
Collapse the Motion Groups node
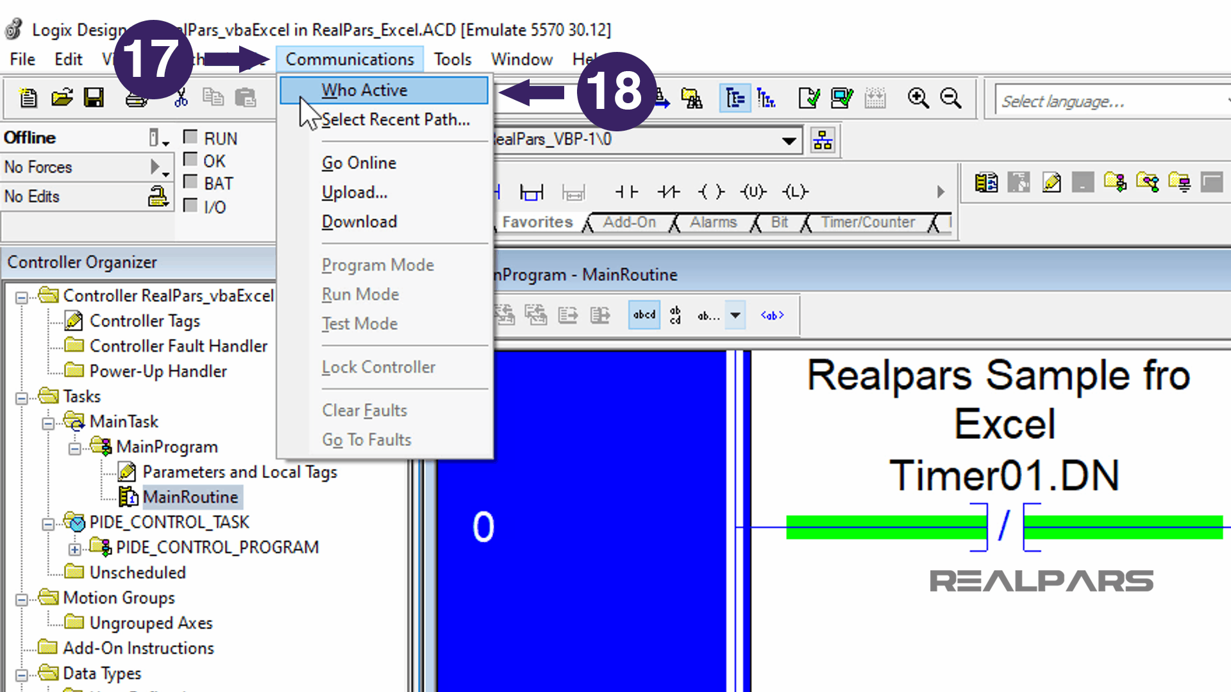22,600
